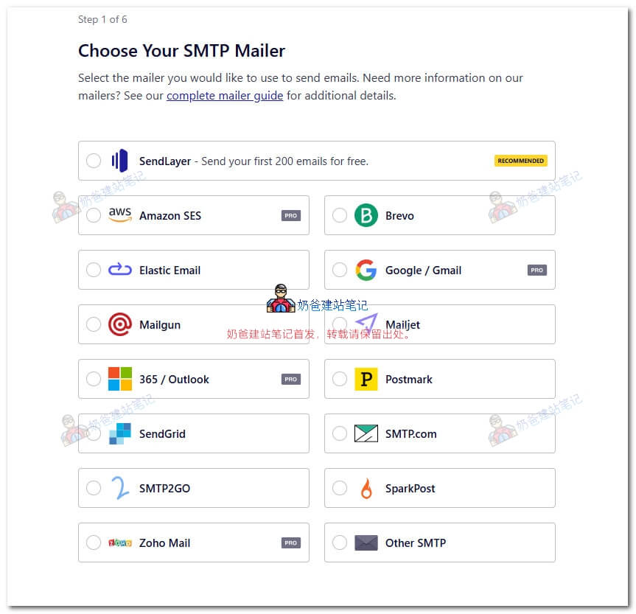Click the Brevo green B icon
This screenshot has height=614, width=636.
(x=366, y=215)
